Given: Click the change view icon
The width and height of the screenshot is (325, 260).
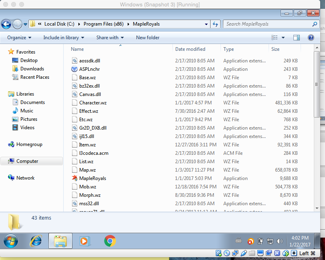Looking at the screenshot, I should coord(275,38).
